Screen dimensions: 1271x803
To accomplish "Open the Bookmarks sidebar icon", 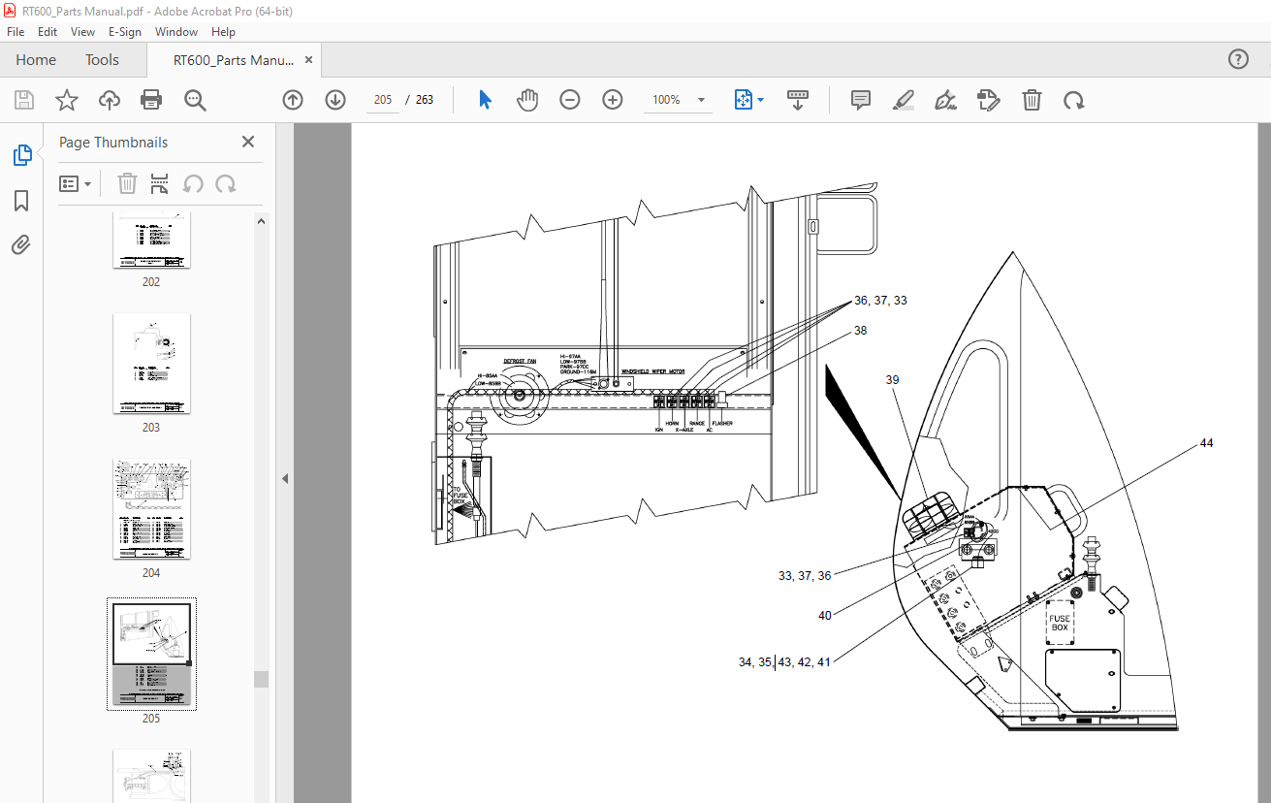I will pos(21,201).
